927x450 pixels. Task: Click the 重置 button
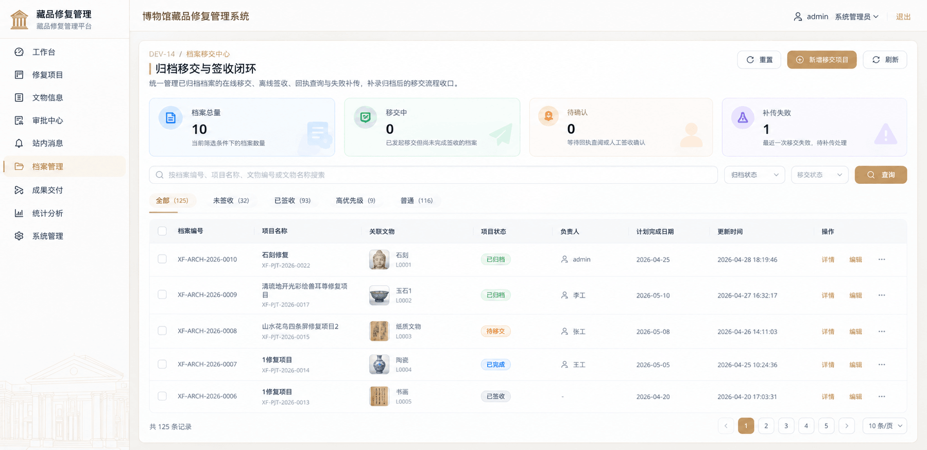pos(759,60)
